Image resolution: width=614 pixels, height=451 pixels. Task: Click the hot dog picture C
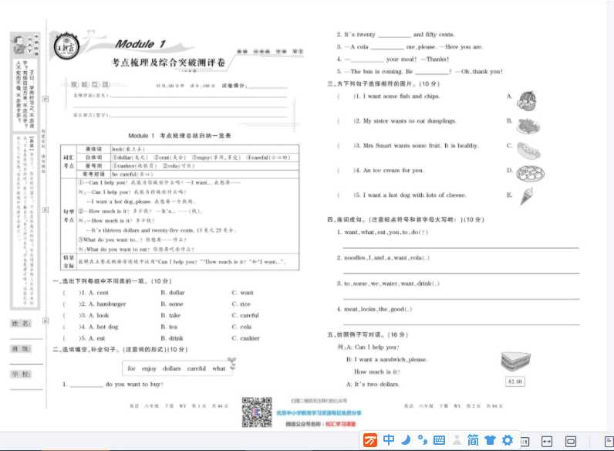coord(528,151)
